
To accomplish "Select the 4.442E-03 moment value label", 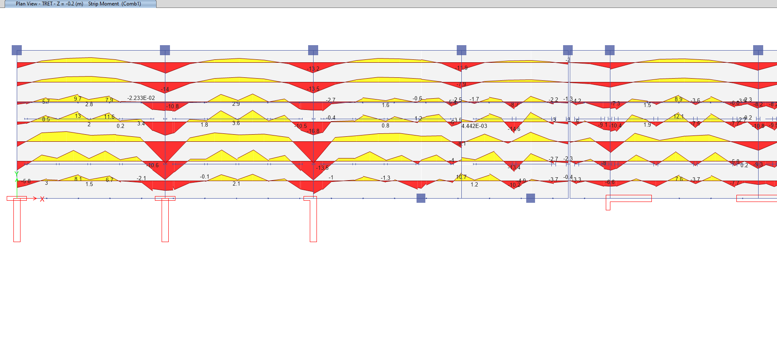I will (474, 126).
